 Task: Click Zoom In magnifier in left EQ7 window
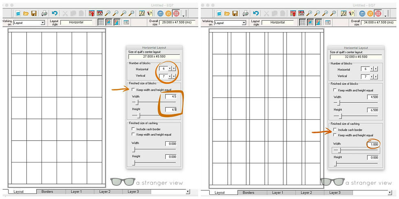point(107,13)
